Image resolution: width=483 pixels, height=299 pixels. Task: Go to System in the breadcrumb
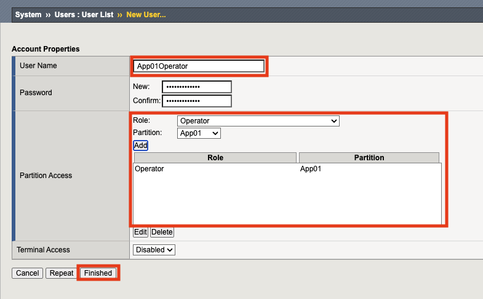(28, 15)
